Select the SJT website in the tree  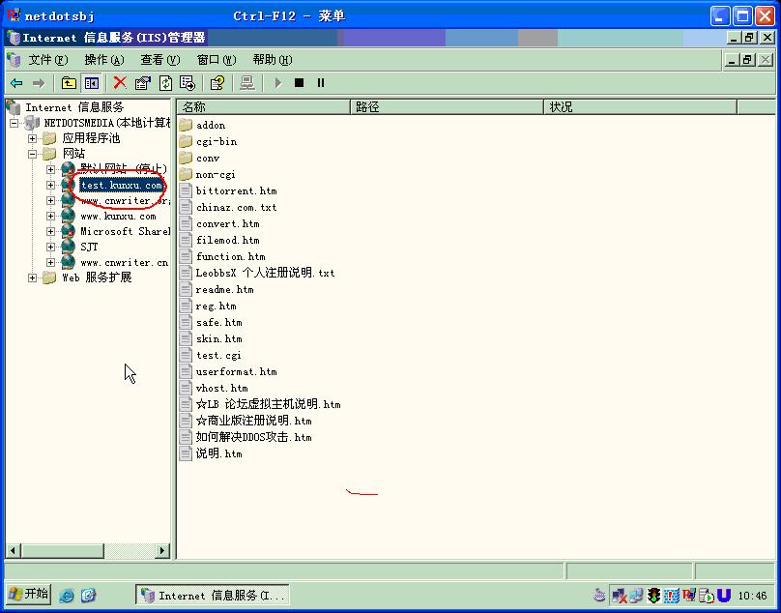[89, 247]
